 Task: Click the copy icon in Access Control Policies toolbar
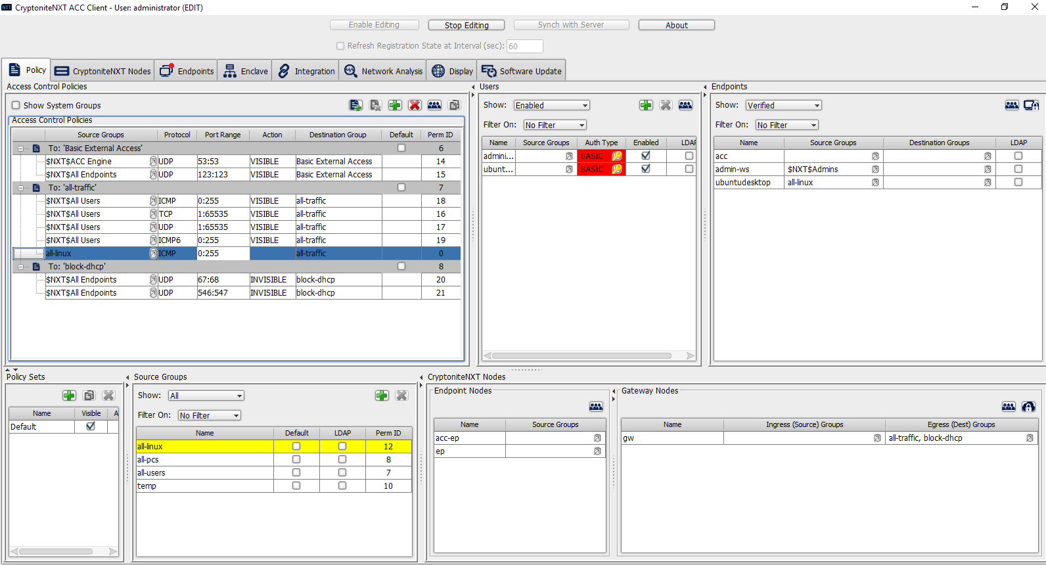(454, 105)
